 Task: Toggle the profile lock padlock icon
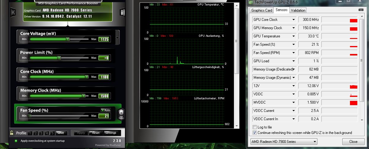12,133
